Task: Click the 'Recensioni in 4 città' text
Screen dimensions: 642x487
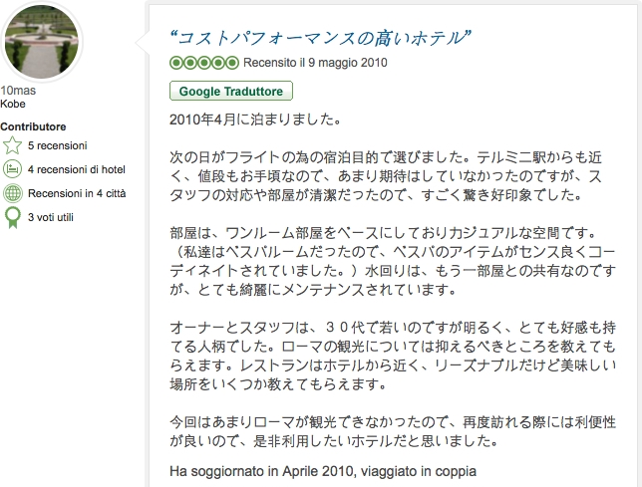Action: click(78, 193)
